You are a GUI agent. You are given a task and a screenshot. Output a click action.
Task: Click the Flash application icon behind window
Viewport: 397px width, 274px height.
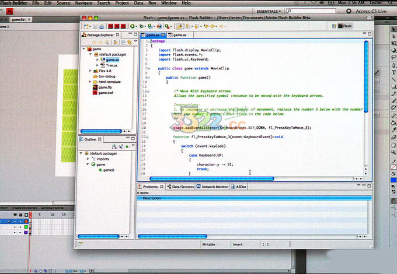[x=9, y=11]
